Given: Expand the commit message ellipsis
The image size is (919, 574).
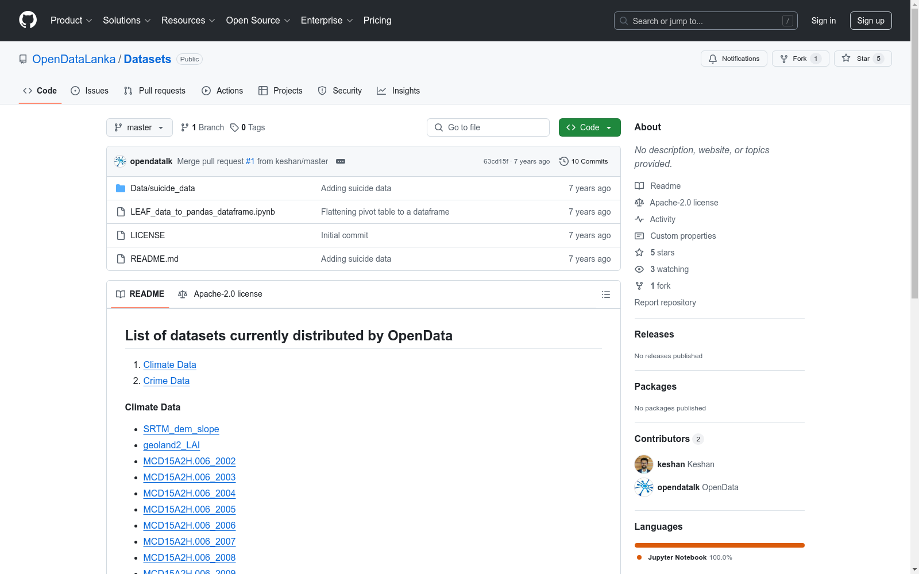Looking at the screenshot, I should [x=341, y=161].
